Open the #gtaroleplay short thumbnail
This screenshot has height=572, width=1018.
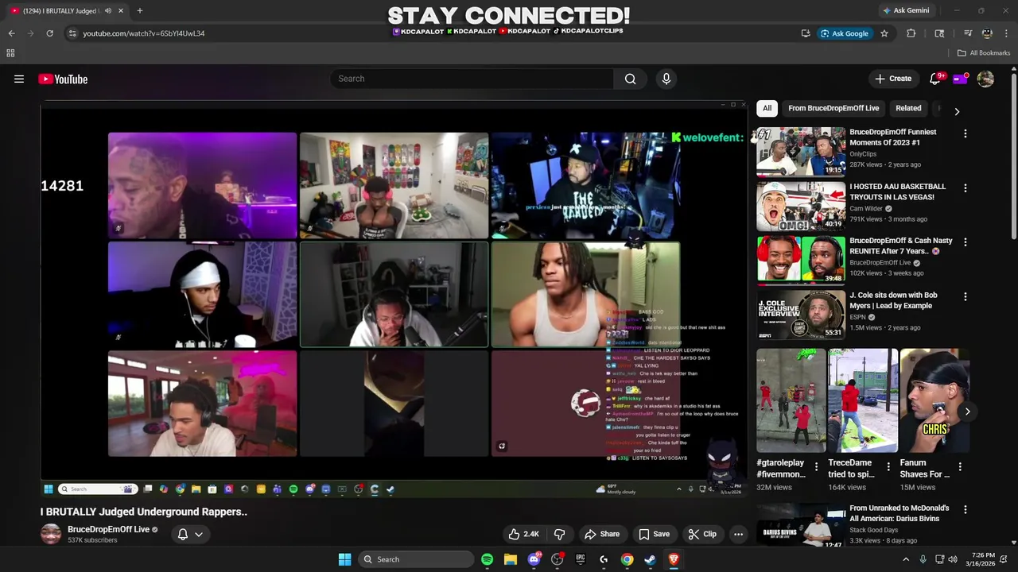coord(791,400)
